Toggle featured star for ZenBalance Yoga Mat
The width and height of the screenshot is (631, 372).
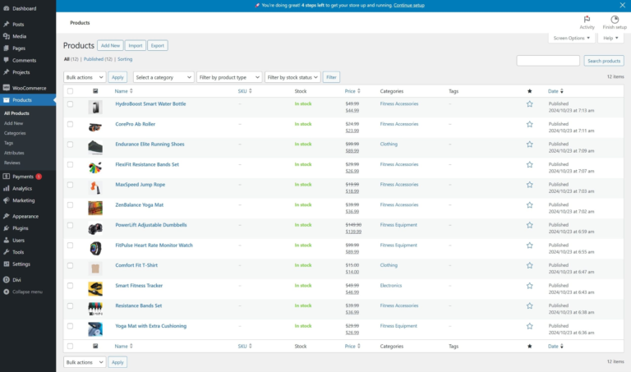529,204
